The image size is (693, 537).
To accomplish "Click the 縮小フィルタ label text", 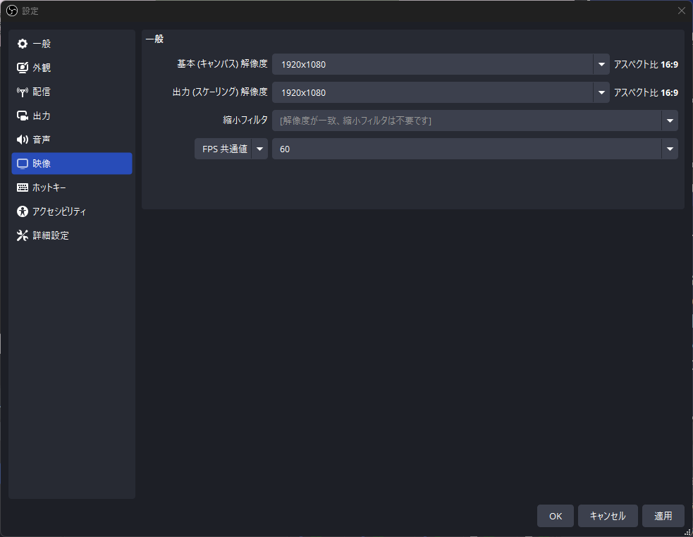I will coord(245,121).
